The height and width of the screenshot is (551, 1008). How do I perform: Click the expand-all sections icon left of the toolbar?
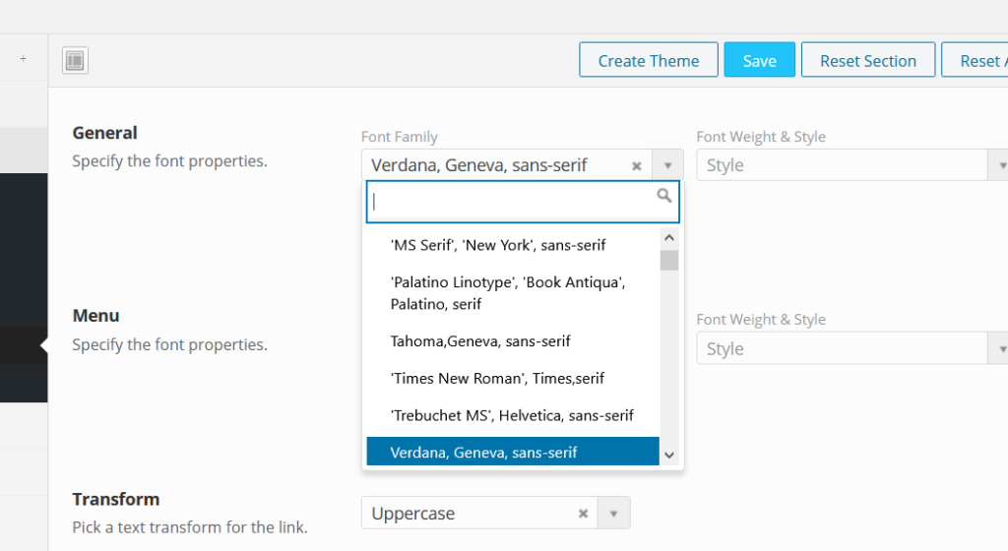(x=75, y=61)
